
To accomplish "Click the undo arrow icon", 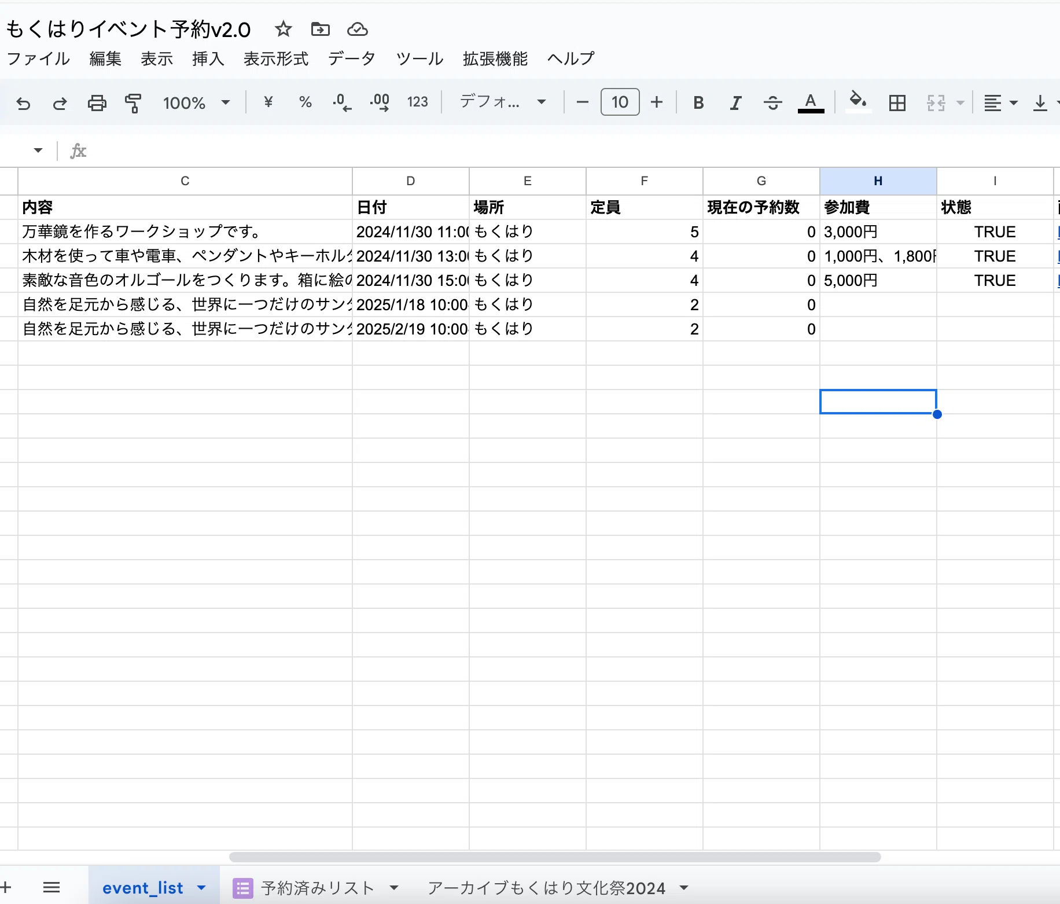I will point(23,104).
